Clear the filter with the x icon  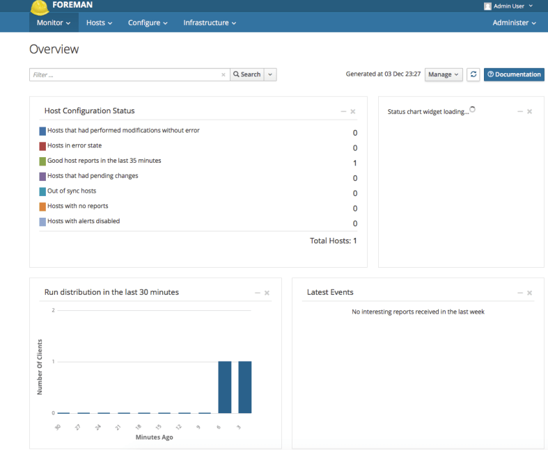(223, 74)
